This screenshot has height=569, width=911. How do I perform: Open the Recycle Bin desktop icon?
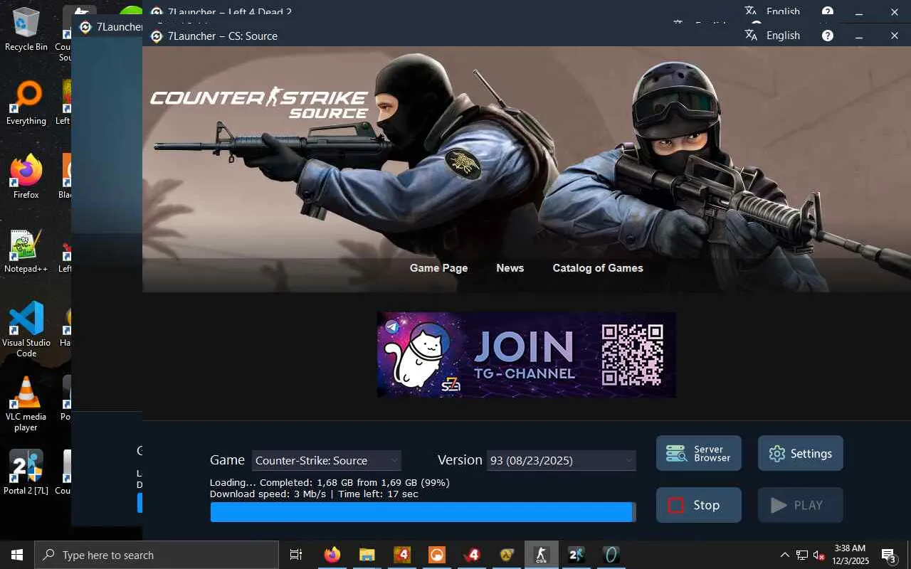(x=26, y=29)
